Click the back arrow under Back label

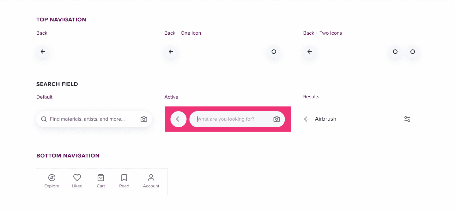[43, 52]
